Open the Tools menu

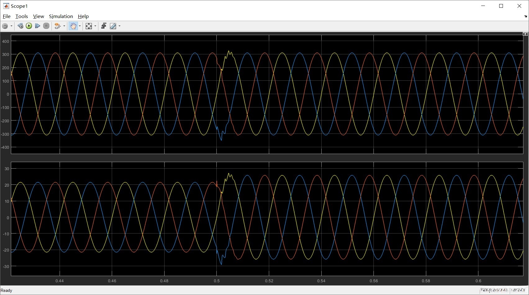[22, 16]
